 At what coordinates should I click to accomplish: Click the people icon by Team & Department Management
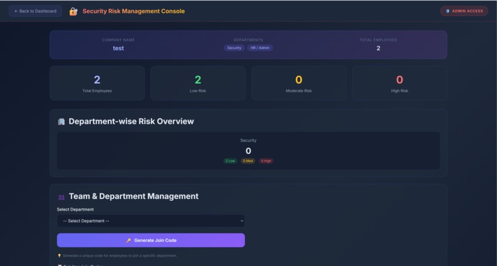(61, 197)
